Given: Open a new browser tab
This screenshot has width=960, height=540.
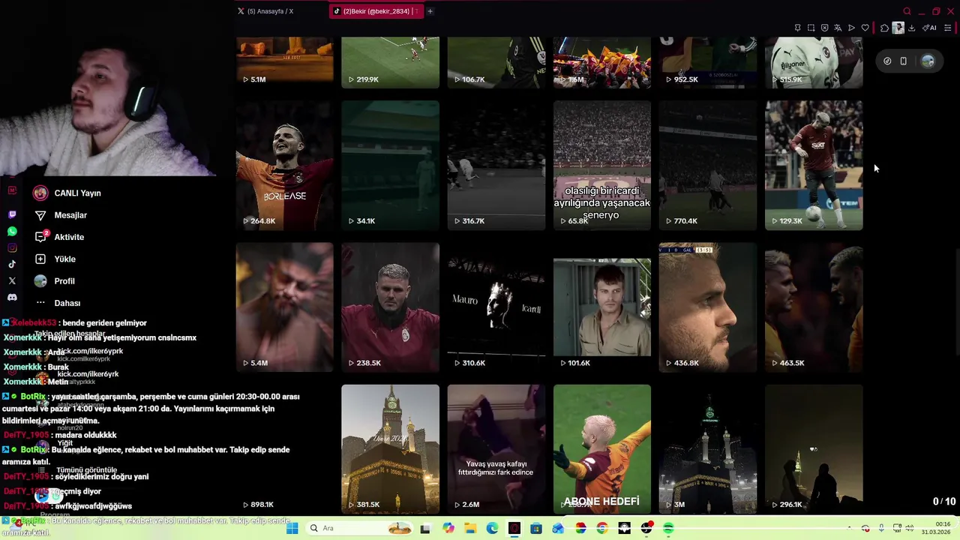Looking at the screenshot, I should click(430, 11).
